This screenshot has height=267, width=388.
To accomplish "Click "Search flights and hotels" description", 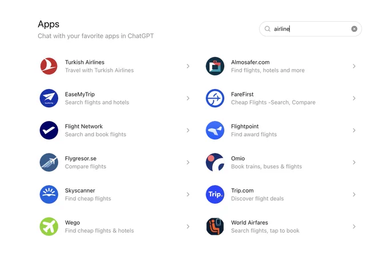I will pyautogui.click(x=97, y=102).
